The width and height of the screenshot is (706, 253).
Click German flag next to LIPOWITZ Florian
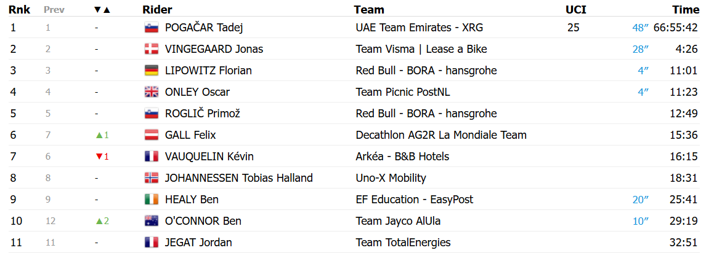pos(152,71)
